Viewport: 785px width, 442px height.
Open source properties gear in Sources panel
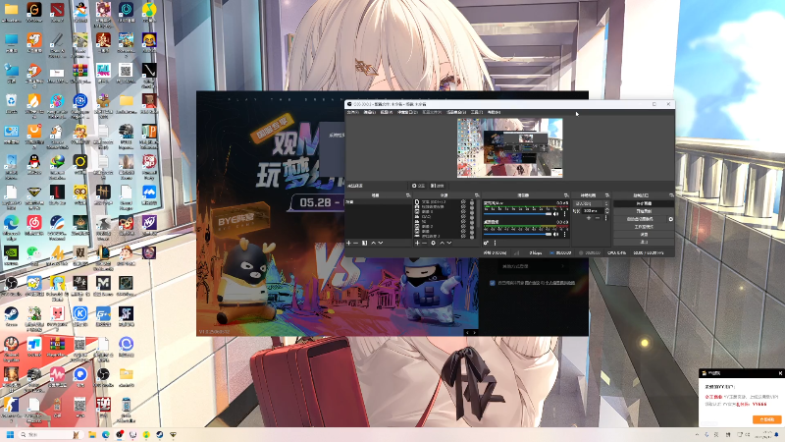(x=433, y=243)
